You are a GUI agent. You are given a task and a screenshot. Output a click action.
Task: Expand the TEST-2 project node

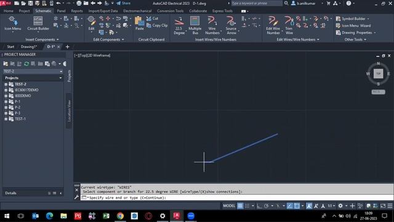coord(6,84)
